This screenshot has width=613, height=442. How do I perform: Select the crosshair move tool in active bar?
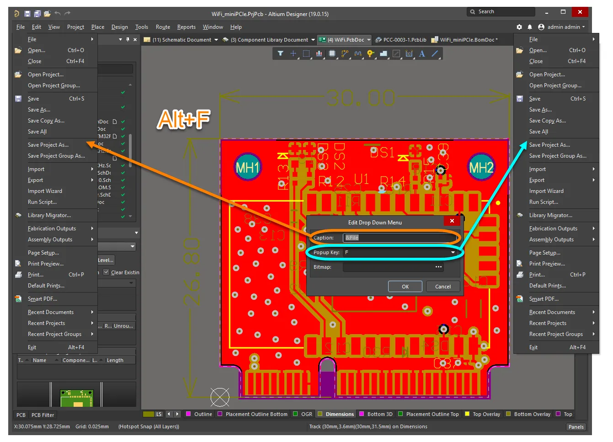[293, 53]
